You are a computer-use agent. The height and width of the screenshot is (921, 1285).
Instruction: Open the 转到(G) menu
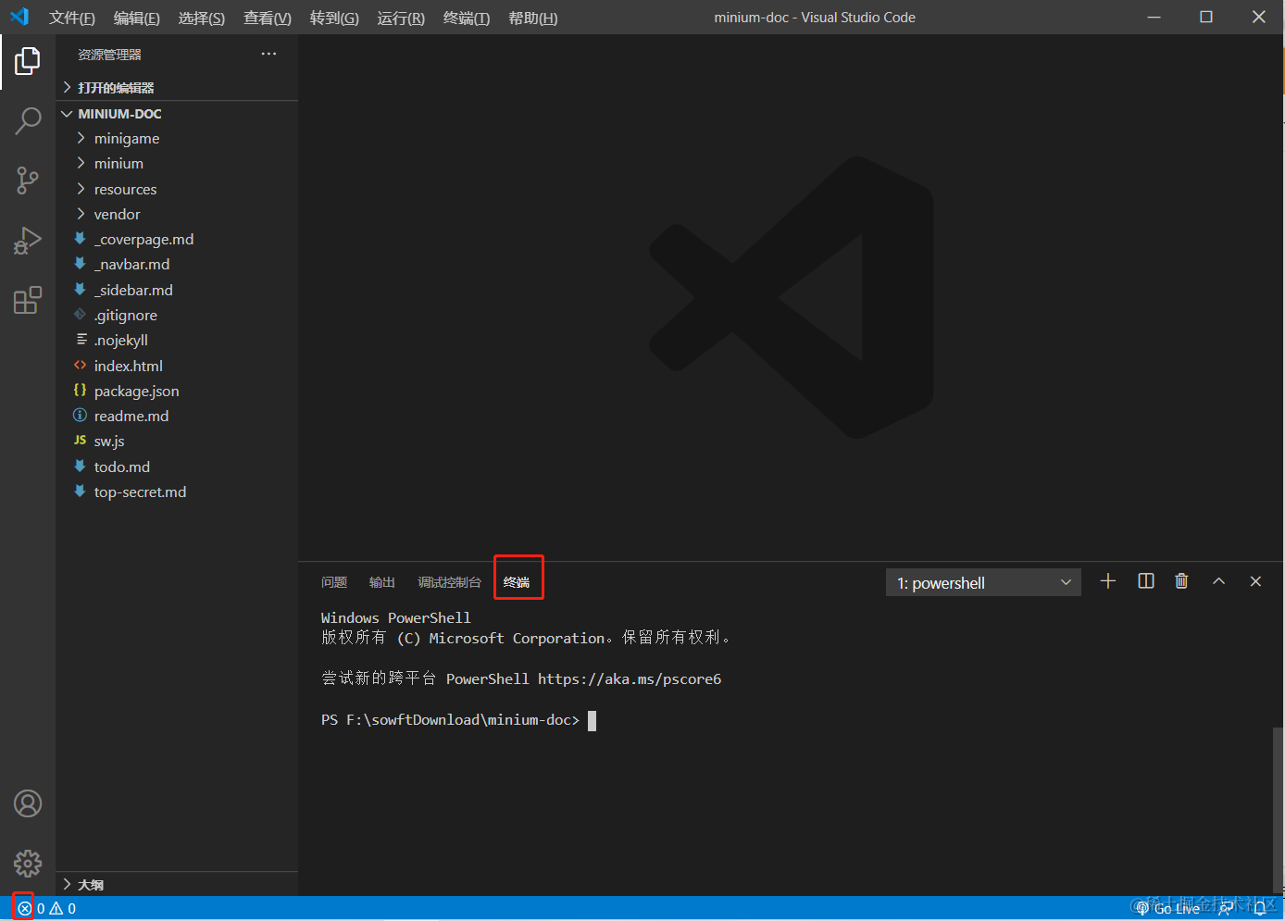(334, 18)
